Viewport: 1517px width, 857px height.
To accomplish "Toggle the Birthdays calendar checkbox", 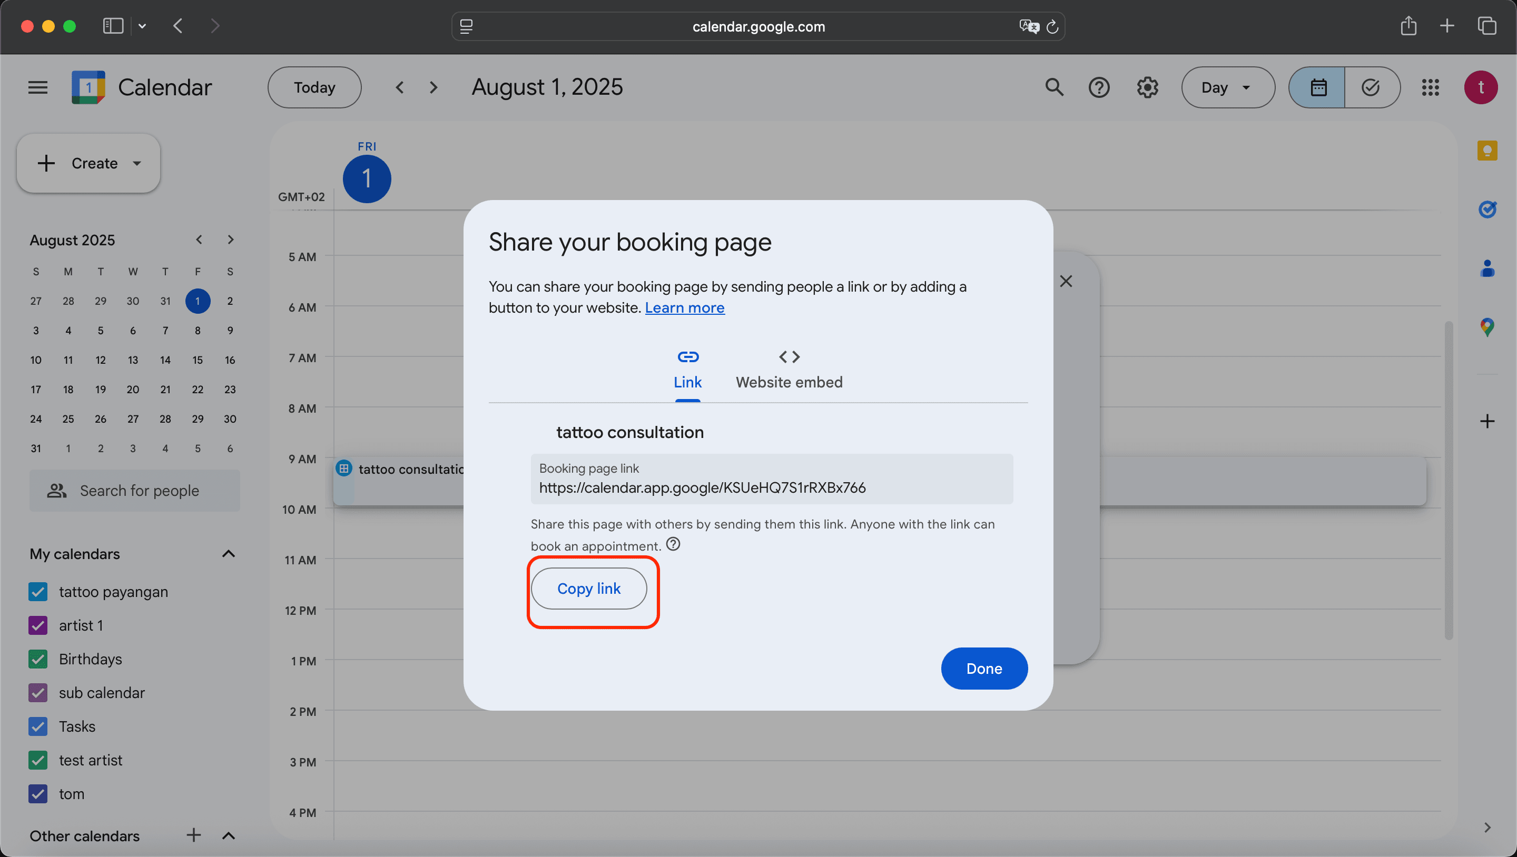I will (38, 659).
